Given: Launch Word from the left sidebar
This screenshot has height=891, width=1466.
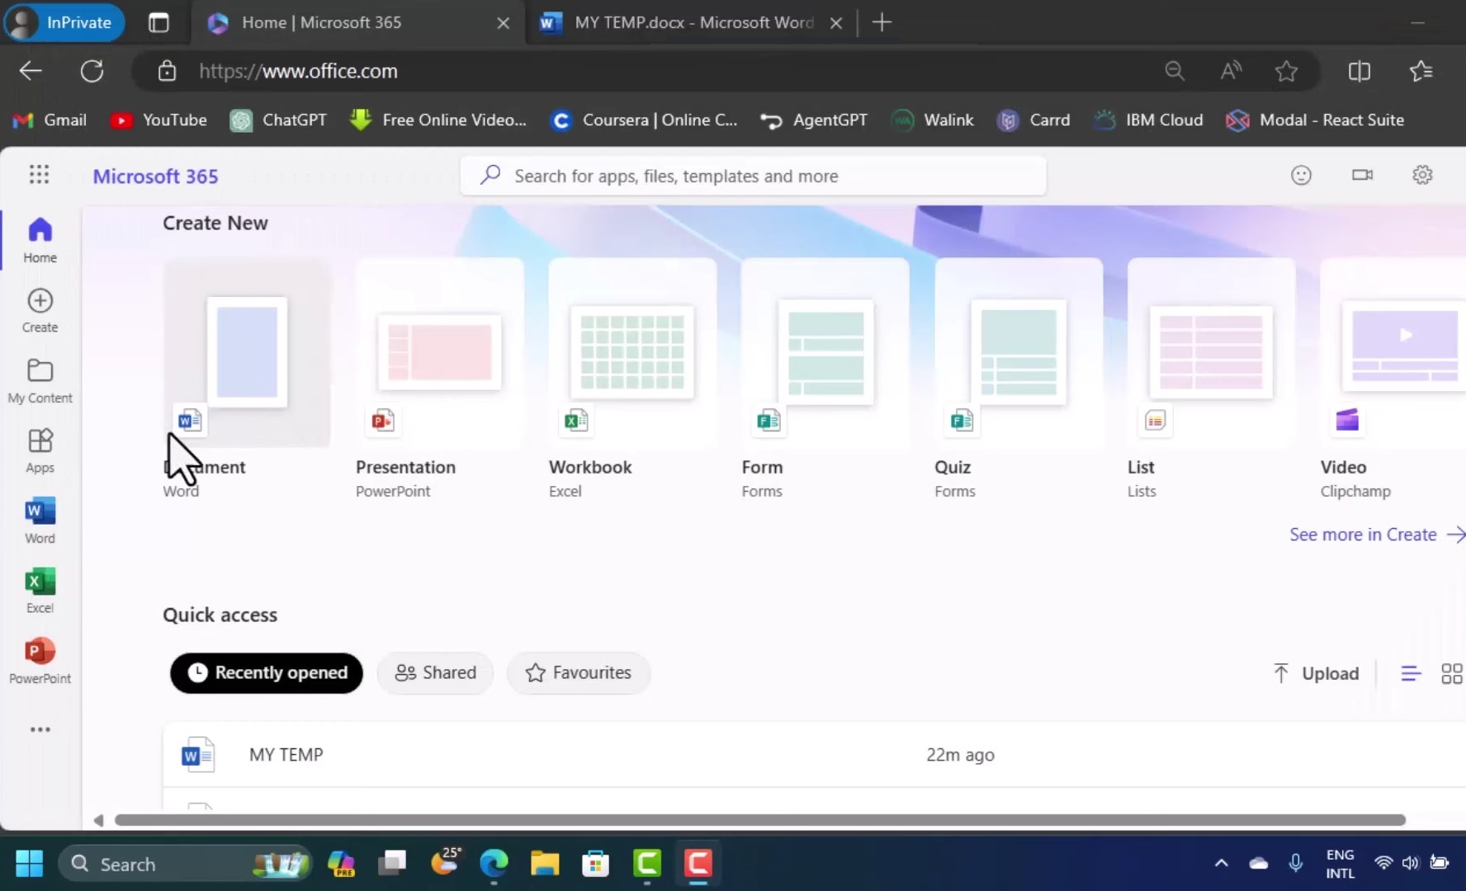Looking at the screenshot, I should pos(40,521).
